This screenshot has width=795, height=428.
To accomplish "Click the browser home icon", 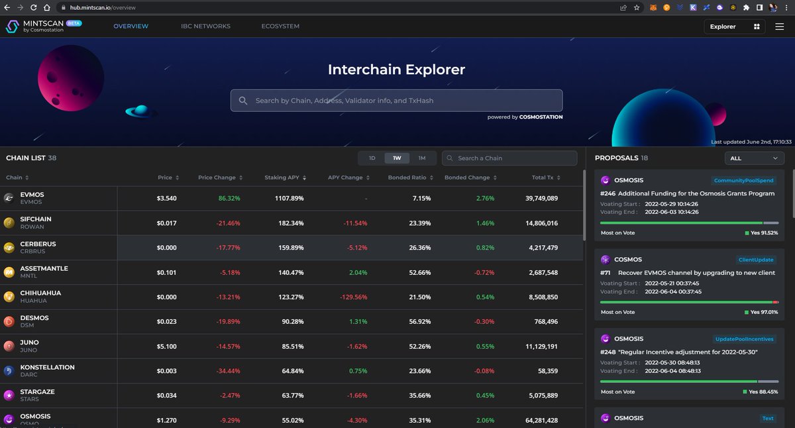I will (46, 7).
